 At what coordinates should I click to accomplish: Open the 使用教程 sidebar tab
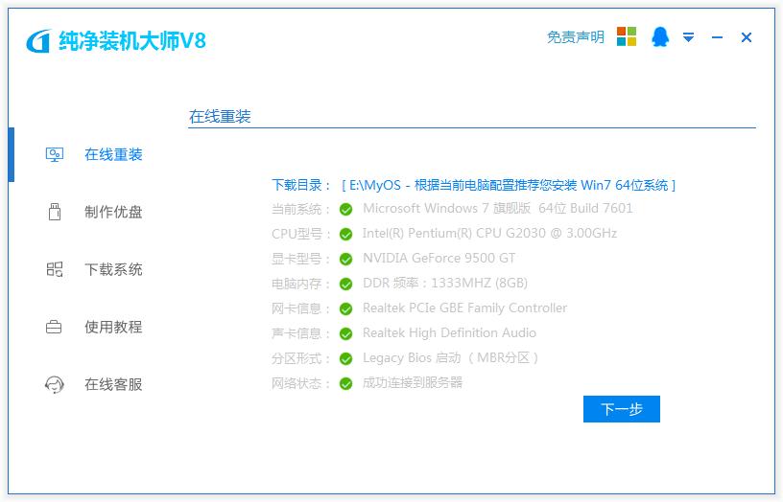pos(113,327)
